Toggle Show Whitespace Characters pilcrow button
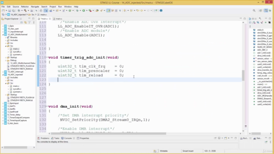The height and width of the screenshot is (154, 274). tap(120, 11)
